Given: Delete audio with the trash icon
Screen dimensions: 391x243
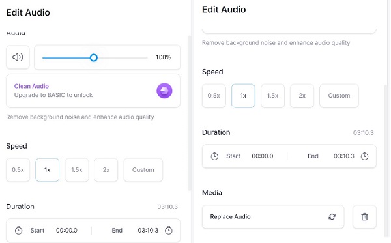Looking at the screenshot, I should [x=364, y=217].
